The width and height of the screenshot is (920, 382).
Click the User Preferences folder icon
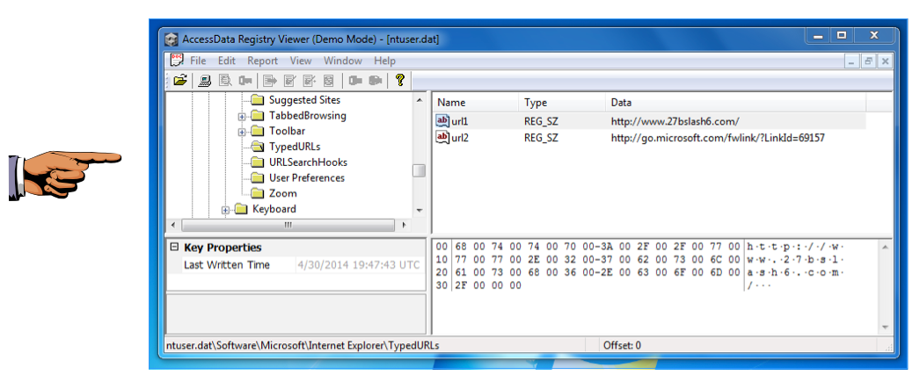(x=258, y=177)
